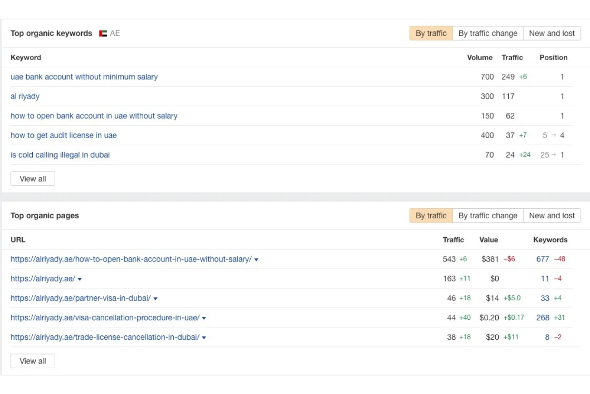Open the trade-license-cancellation-in-dubai URL
This screenshot has width=590, height=394.
(105, 337)
